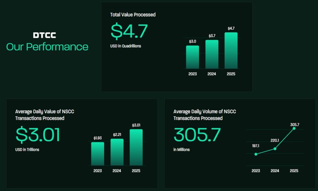Click 2025 axis label in Daily Volume chart
Image resolution: width=318 pixels, height=191 pixels.
[x=294, y=171]
